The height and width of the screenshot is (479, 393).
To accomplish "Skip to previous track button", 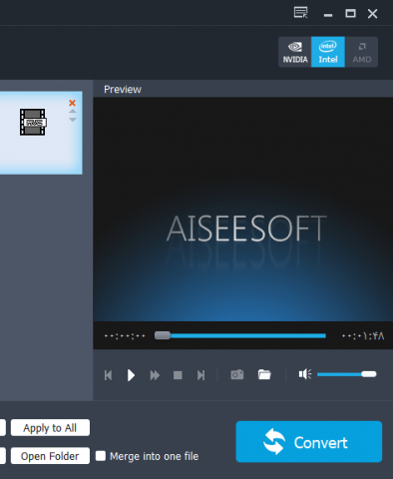I will tap(108, 375).
